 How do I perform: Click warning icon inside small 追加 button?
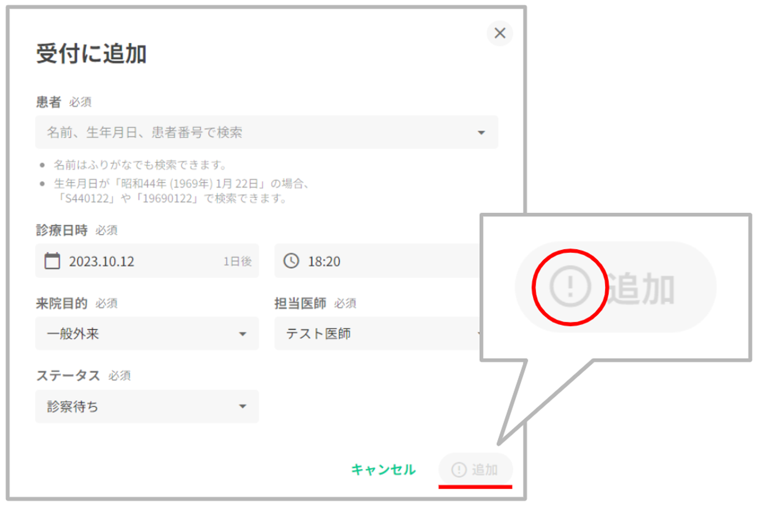tap(459, 470)
